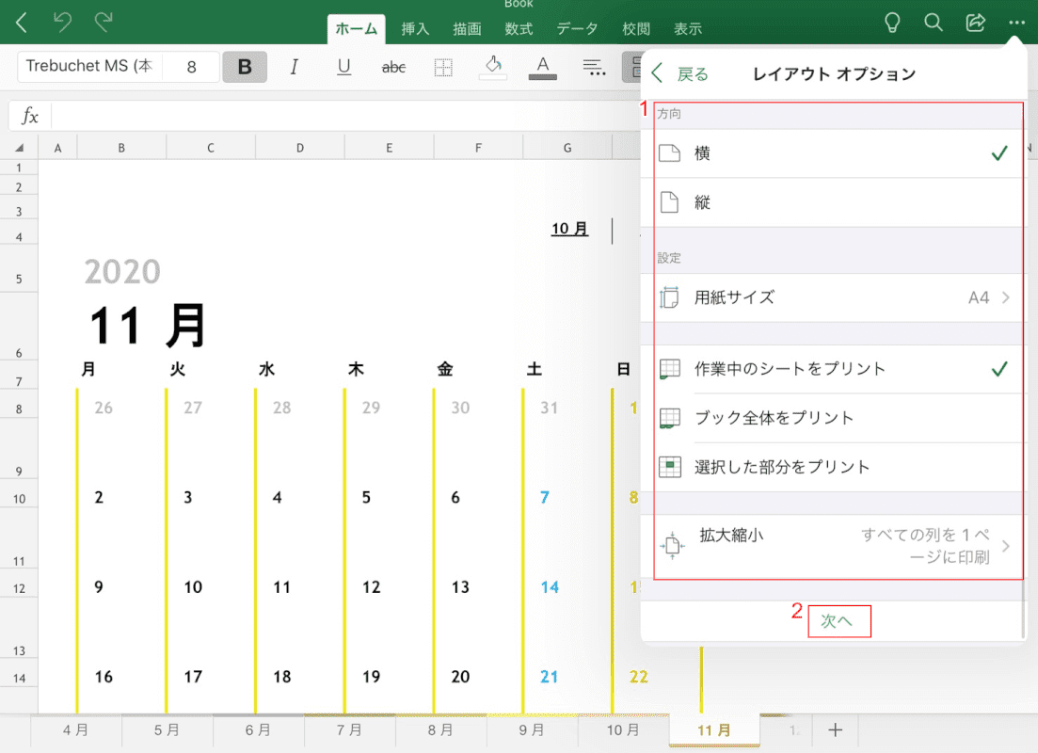The width and height of the screenshot is (1038, 753).
Task: Open the lightbulb Tell Me icon
Action: point(892,24)
